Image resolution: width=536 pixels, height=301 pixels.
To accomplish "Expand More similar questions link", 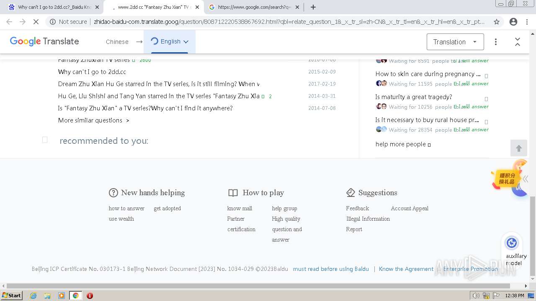I will click(x=94, y=120).
